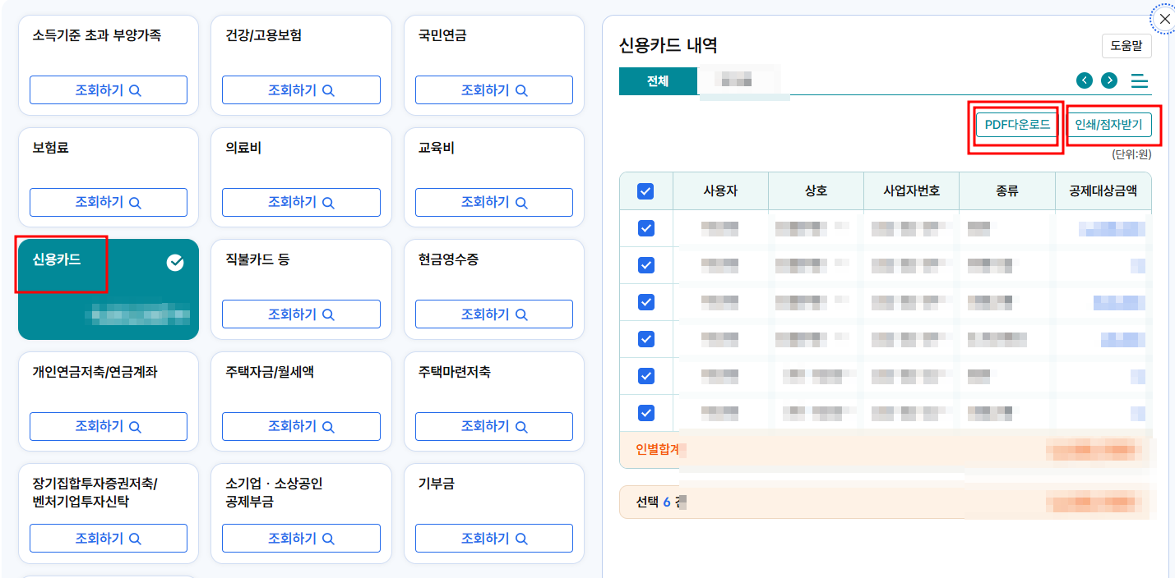Go to previous page with left arrow icon
This screenshot has width=1175, height=578.
(1085, 80)
